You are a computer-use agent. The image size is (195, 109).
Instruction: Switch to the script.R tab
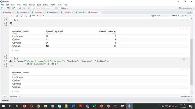click(x=81, y=12)
